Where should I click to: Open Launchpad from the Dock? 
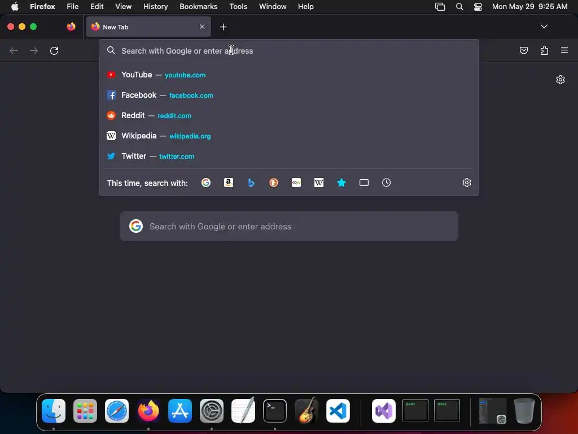pos(85,411)
